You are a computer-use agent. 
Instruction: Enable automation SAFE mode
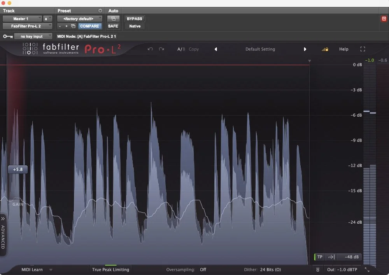113,26
